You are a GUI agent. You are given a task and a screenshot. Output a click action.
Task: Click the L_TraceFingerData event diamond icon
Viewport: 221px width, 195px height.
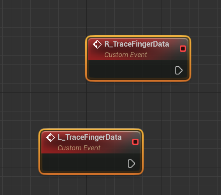(51, 138)
